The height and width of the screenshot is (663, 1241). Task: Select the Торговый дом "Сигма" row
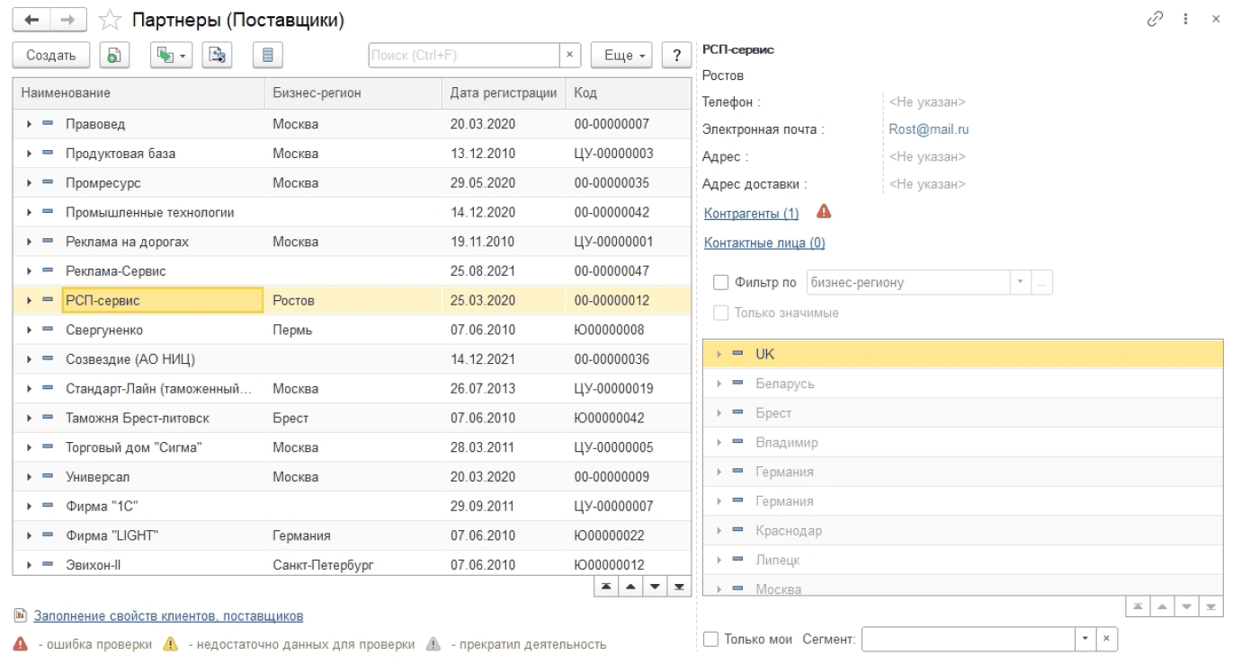[353, 447]
